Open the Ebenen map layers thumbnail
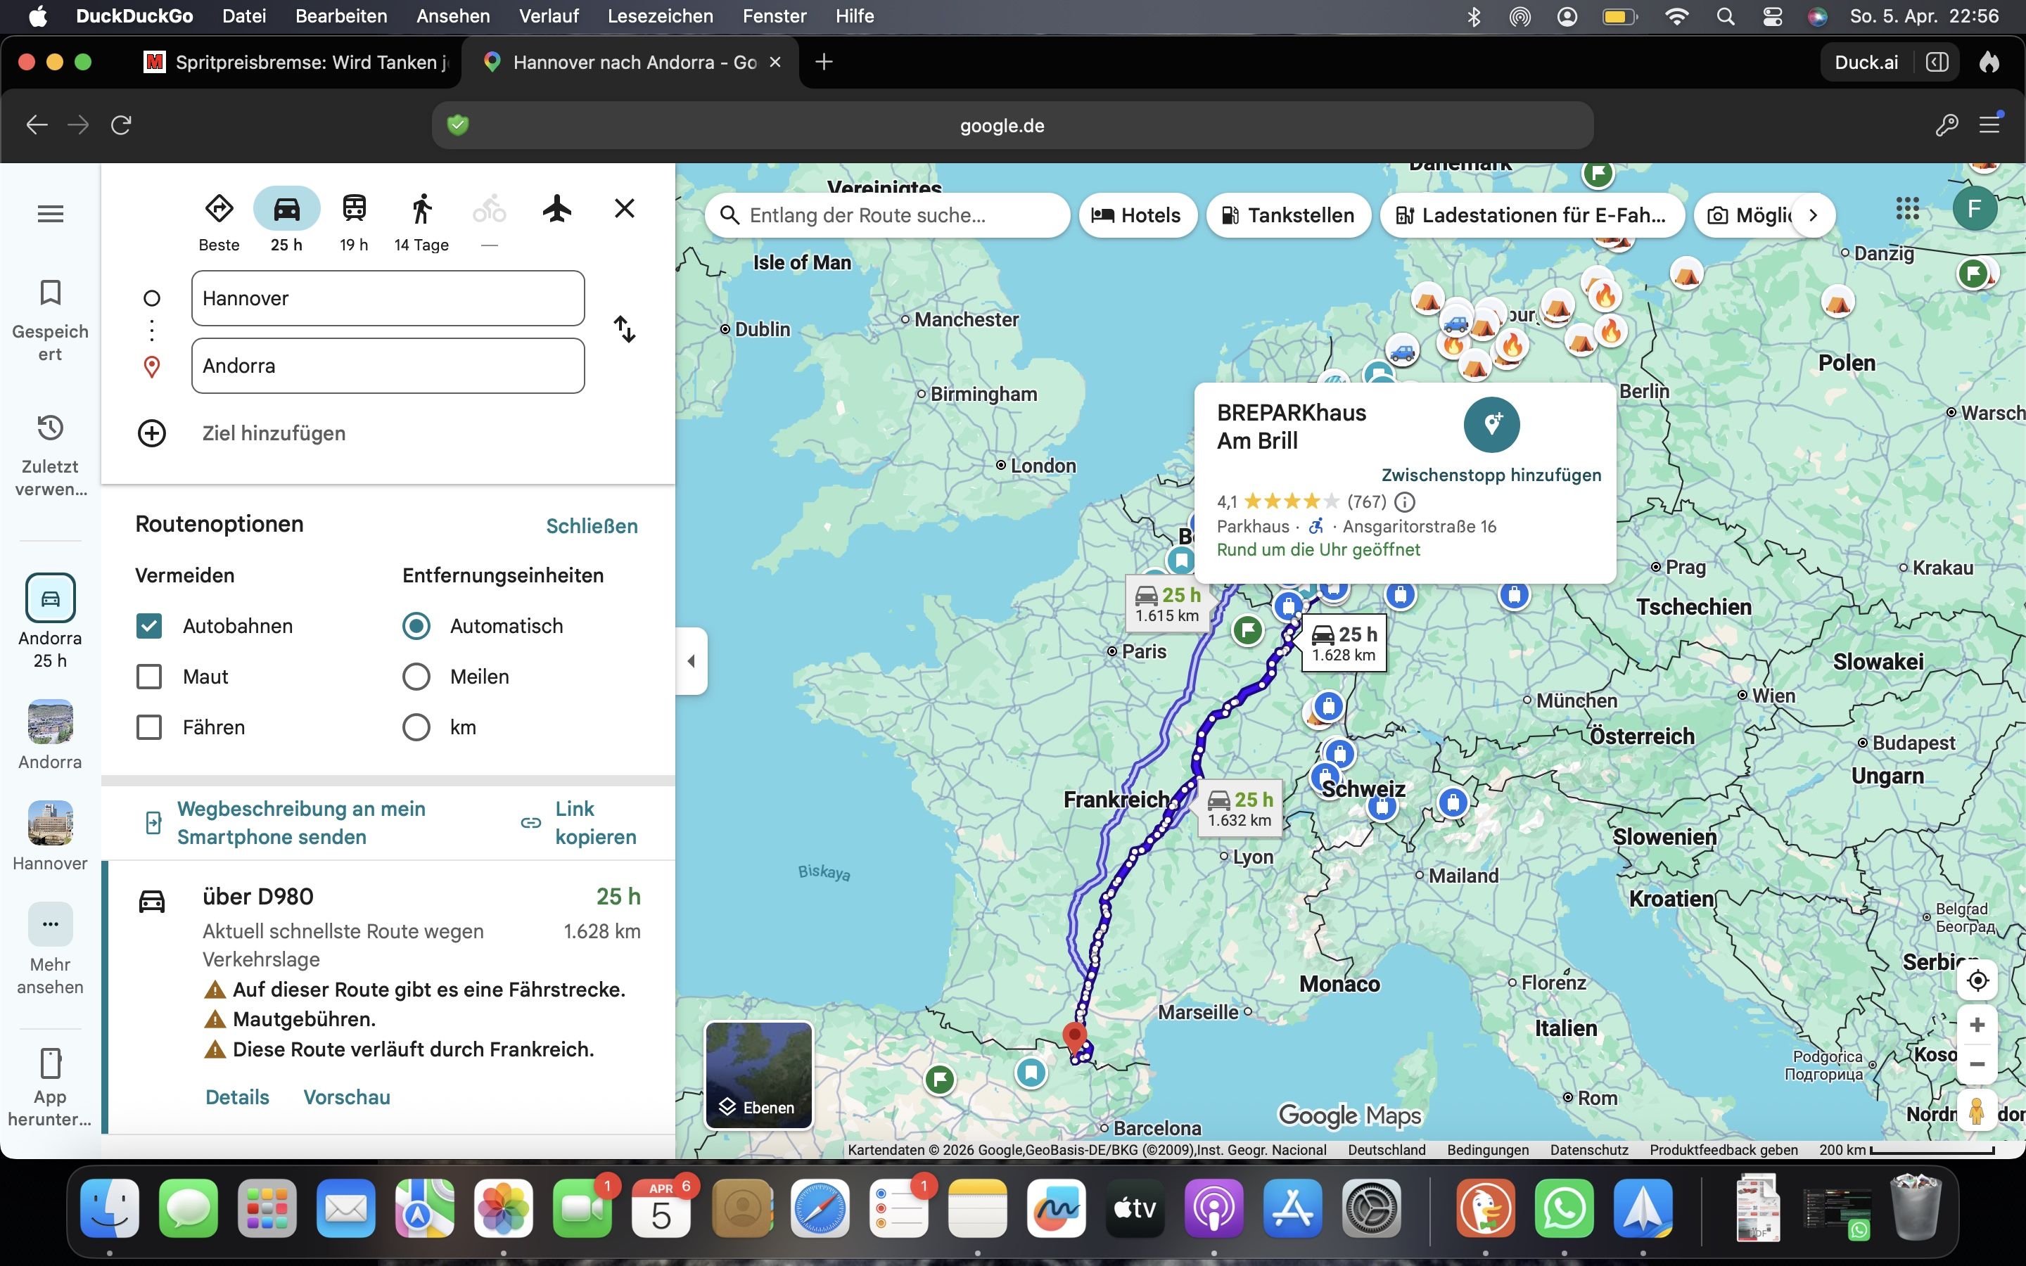 point(758,1074)
